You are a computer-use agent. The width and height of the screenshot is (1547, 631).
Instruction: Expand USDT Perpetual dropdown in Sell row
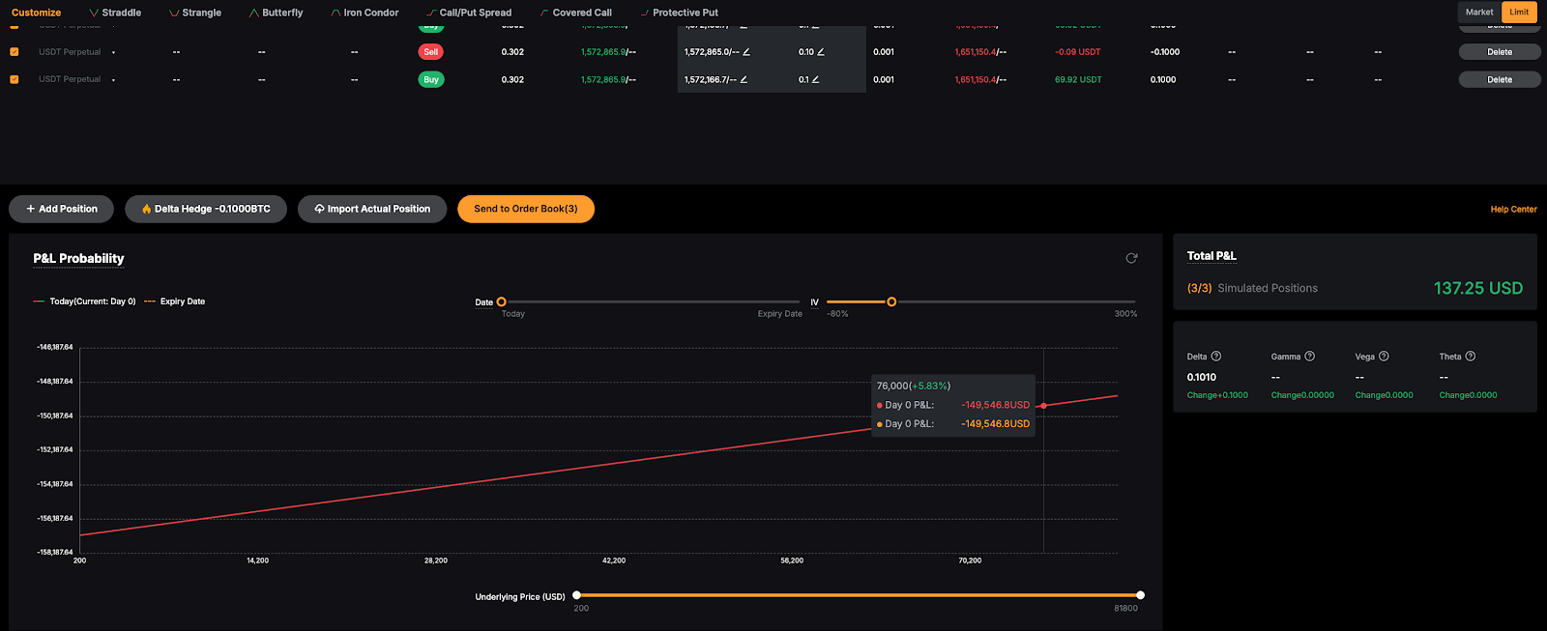(114, 52)
